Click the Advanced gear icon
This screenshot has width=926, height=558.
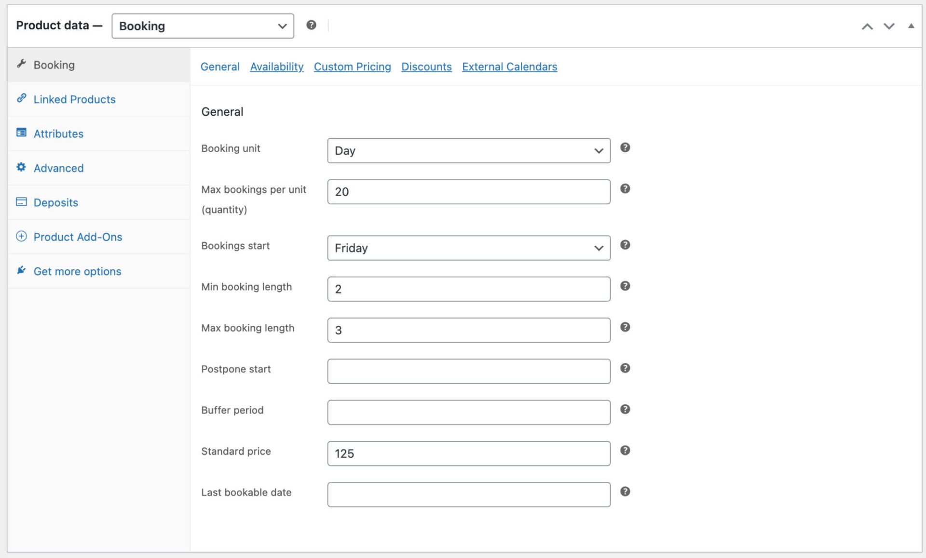21,167
